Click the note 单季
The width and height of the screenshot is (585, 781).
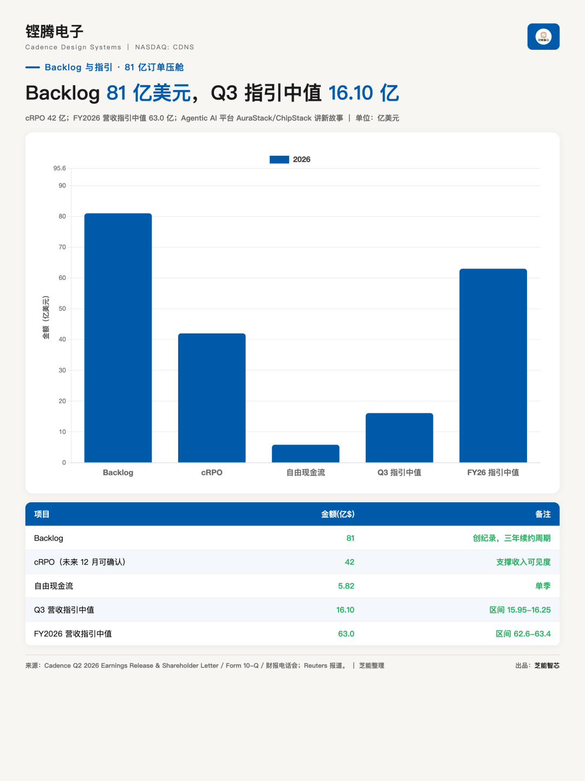(x=543, y=586)
